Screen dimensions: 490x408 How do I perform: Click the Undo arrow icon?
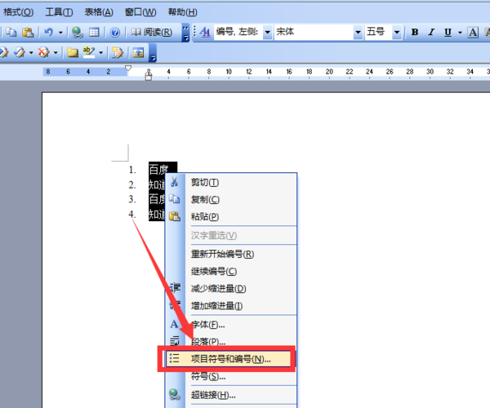(x=49, y=32)
